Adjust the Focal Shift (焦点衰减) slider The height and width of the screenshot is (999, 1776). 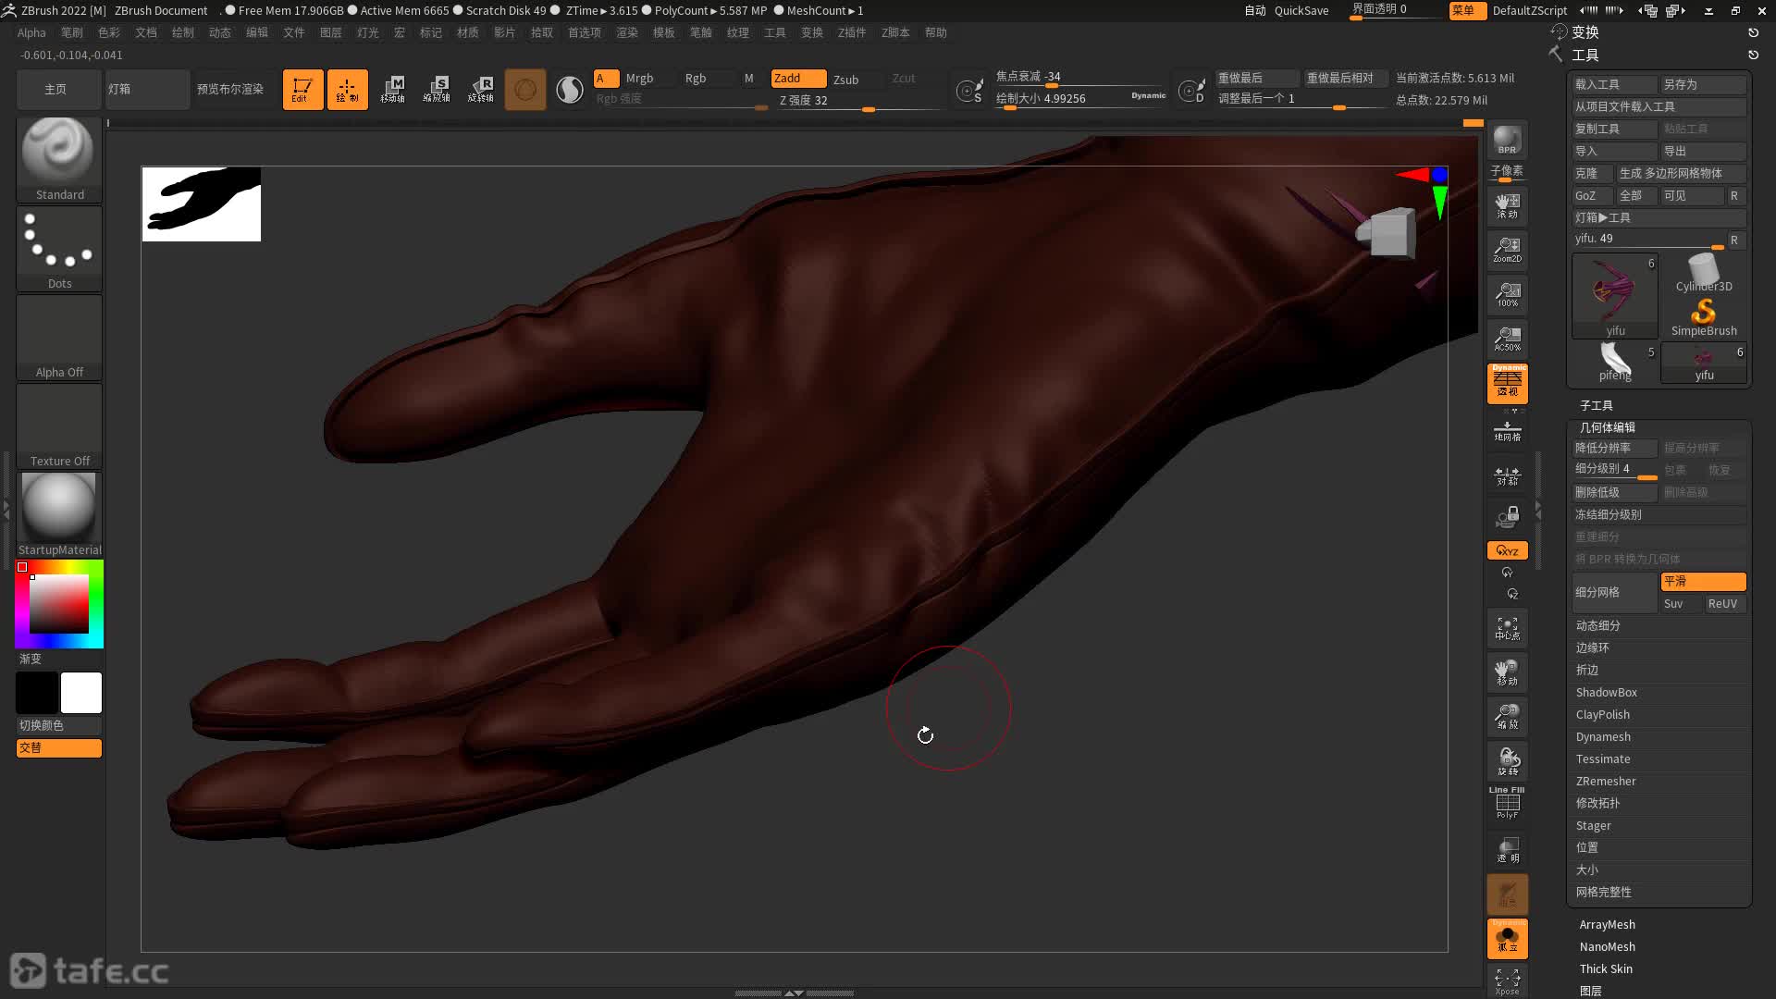[1081, 77]
